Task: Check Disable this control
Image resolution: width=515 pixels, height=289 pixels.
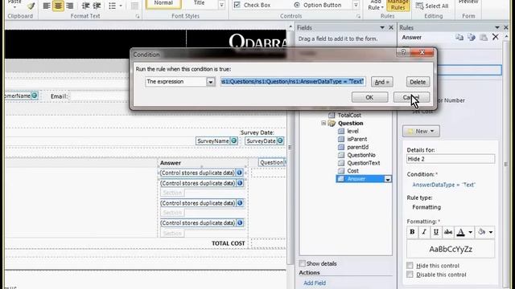Action: point(410,275)
